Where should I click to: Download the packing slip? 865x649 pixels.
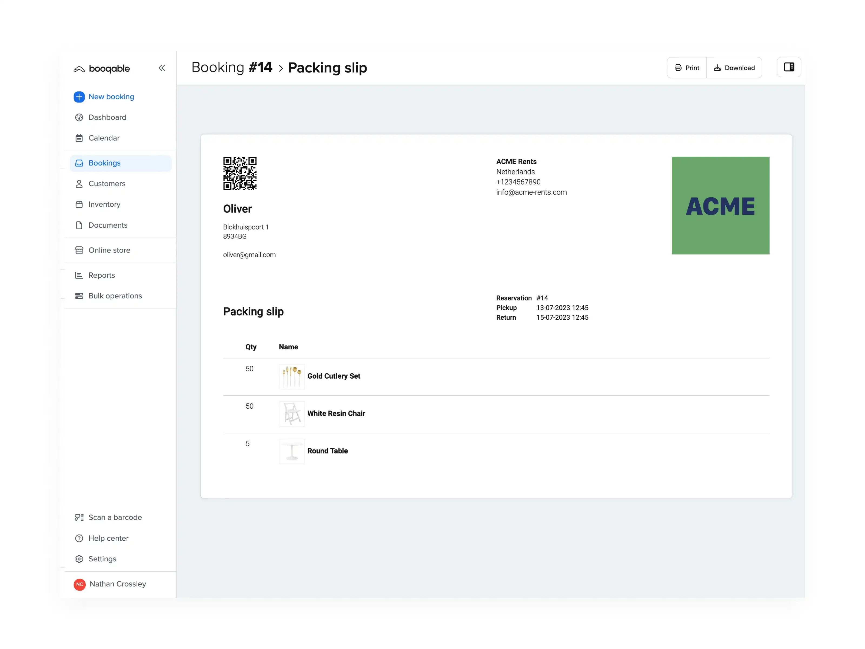point(734,67)
